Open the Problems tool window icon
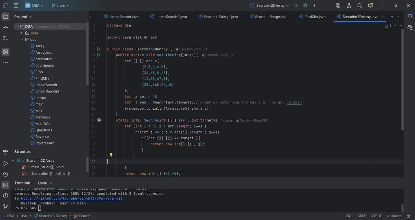This screenshot has width=415, height=220. pos(6,196)
